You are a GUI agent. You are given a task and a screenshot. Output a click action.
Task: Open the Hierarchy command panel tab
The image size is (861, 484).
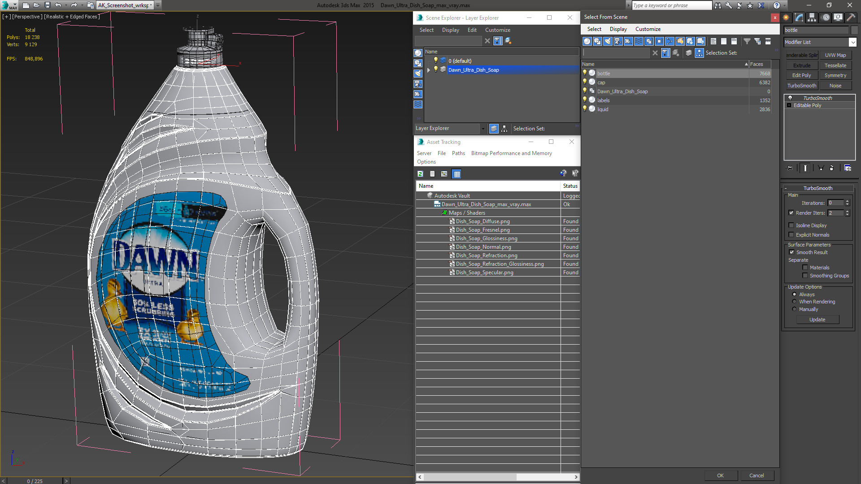click(812, 17)
